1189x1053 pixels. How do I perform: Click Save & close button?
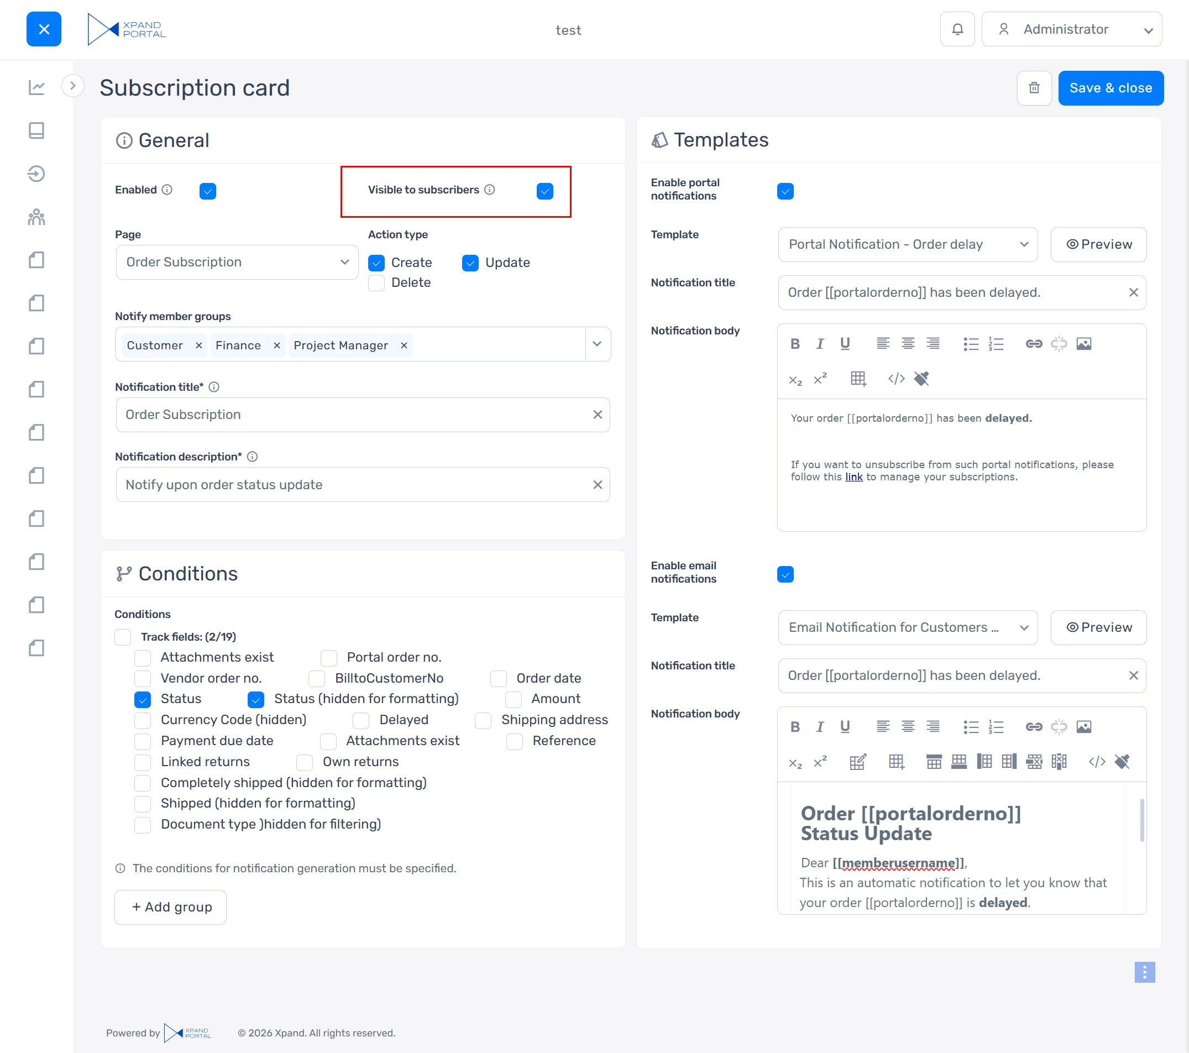click(1110, 88)
